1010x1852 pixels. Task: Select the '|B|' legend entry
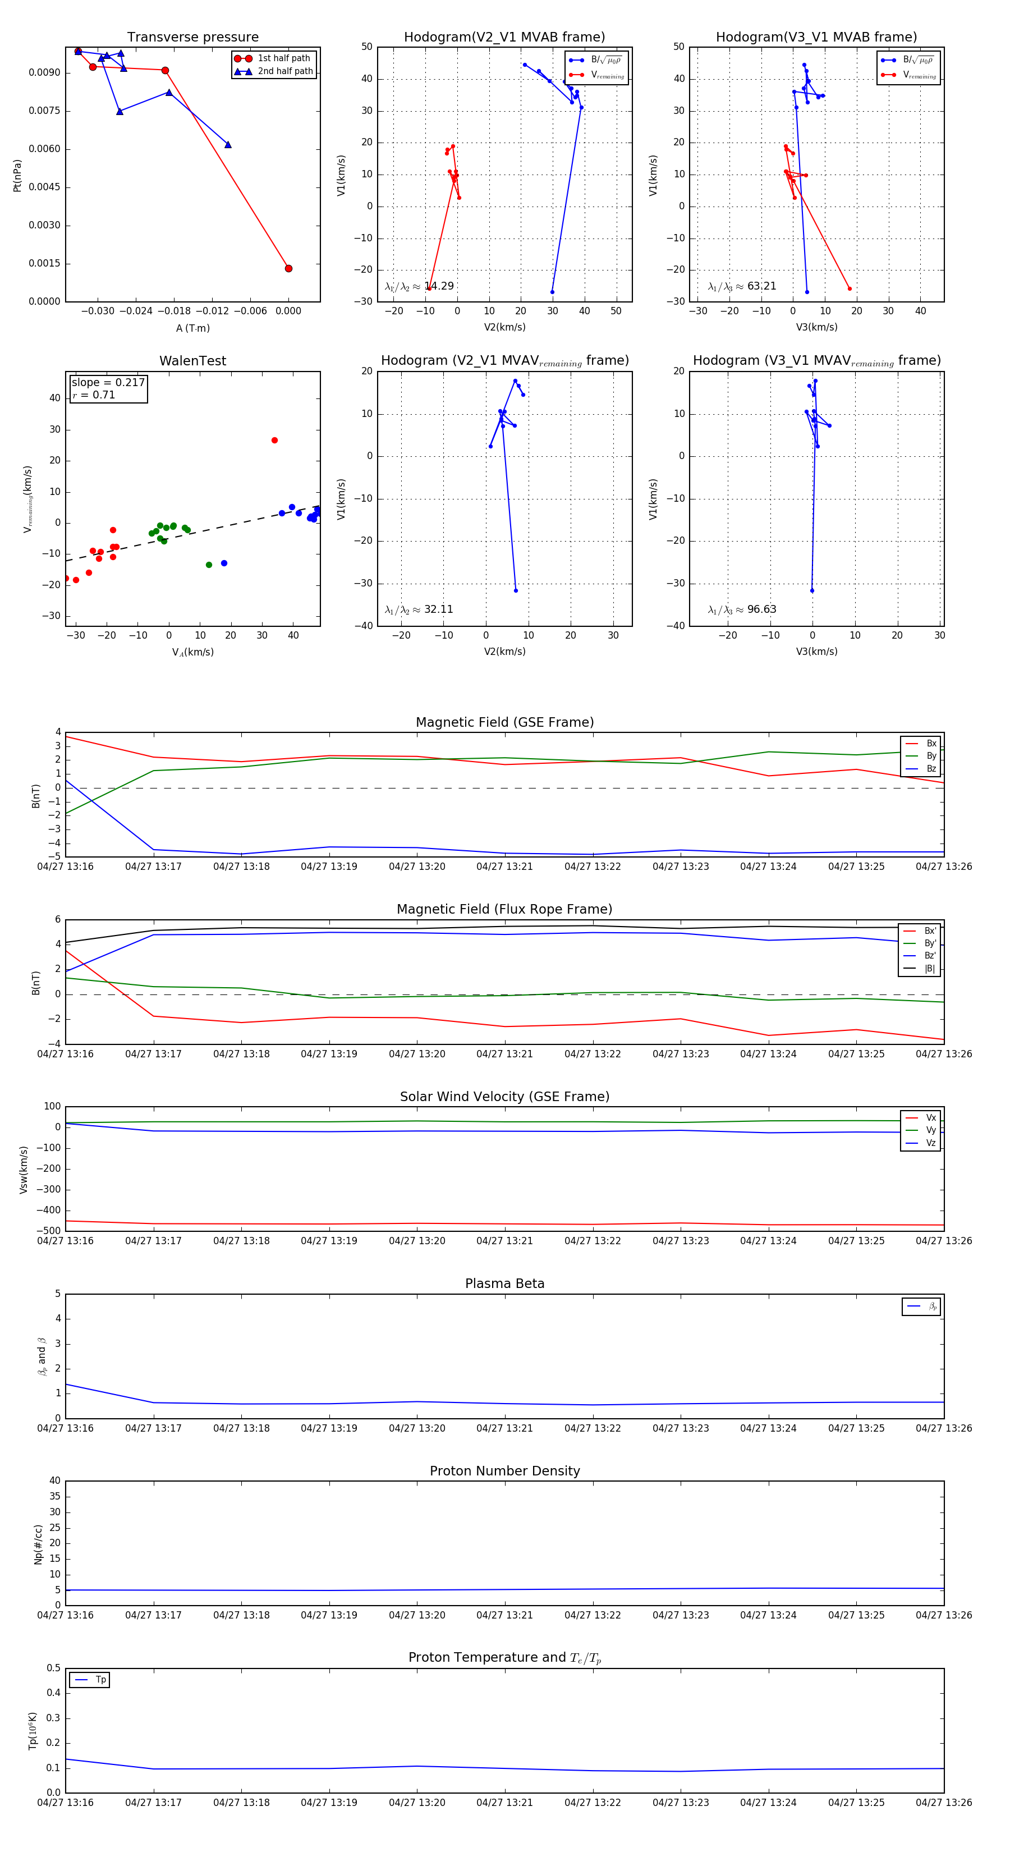[x=920, y=969]
